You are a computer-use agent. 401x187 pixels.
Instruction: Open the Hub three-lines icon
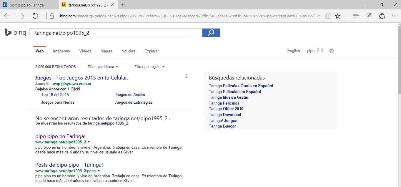356,16
